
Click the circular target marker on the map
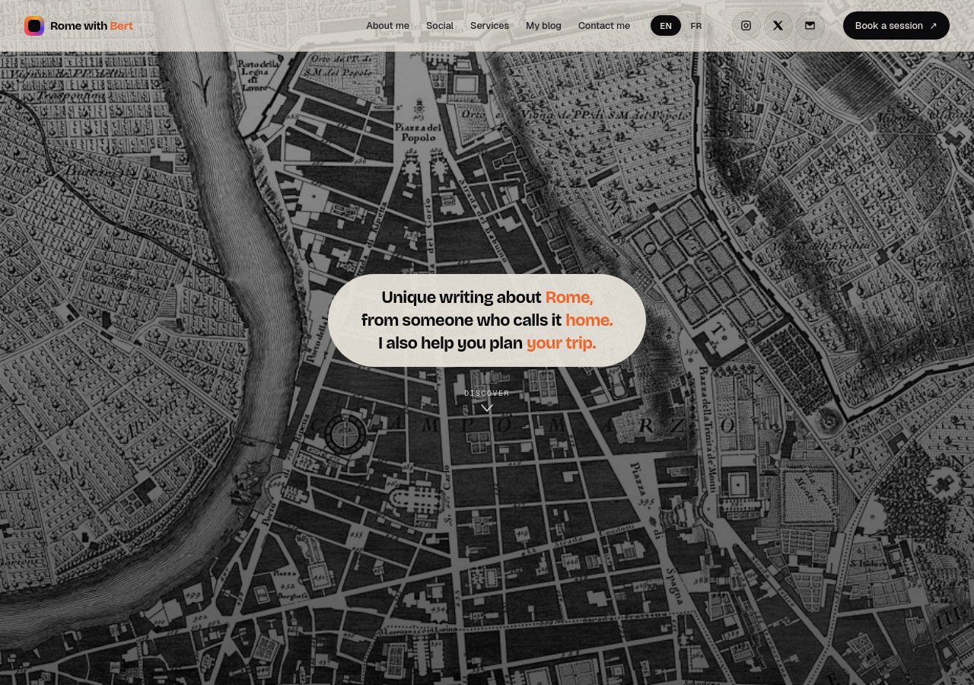point(345,435)
